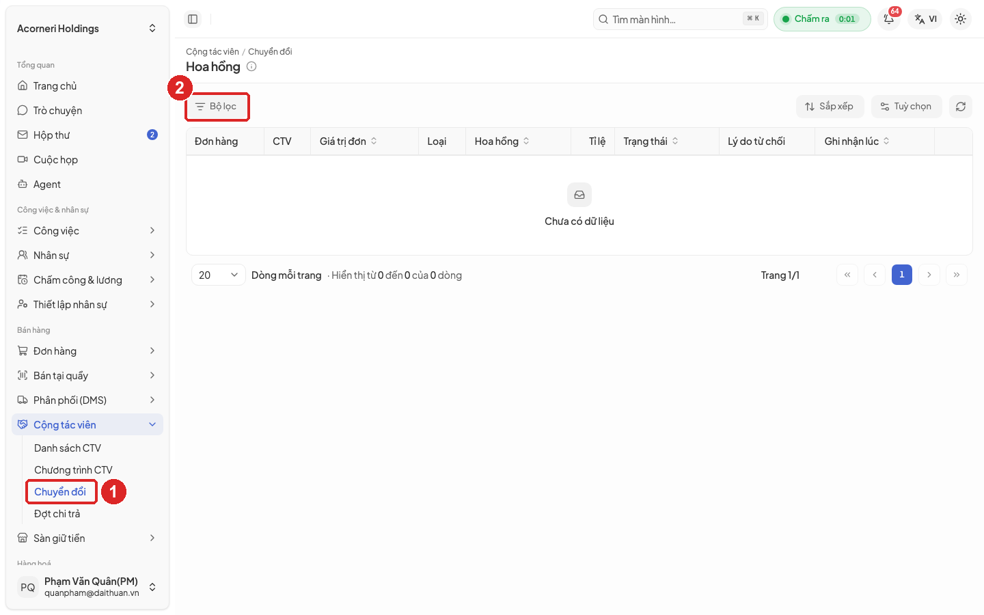This screenshot has width=984, height=615.
Task: Open Trang chủ from sidebar
Action: [87, 86]
